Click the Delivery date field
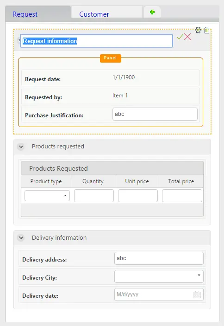This screenshot has width=224, height=326. click(x=159, y=294)
